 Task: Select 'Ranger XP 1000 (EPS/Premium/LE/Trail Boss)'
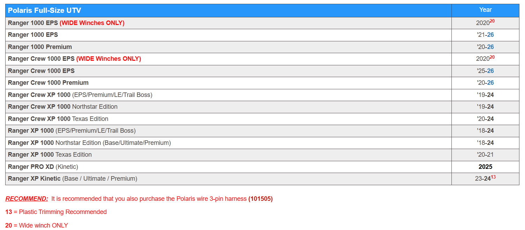pyautogui.click(x=262, y=131)
